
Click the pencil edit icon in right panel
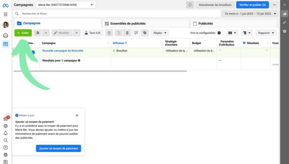click(284, 23)
